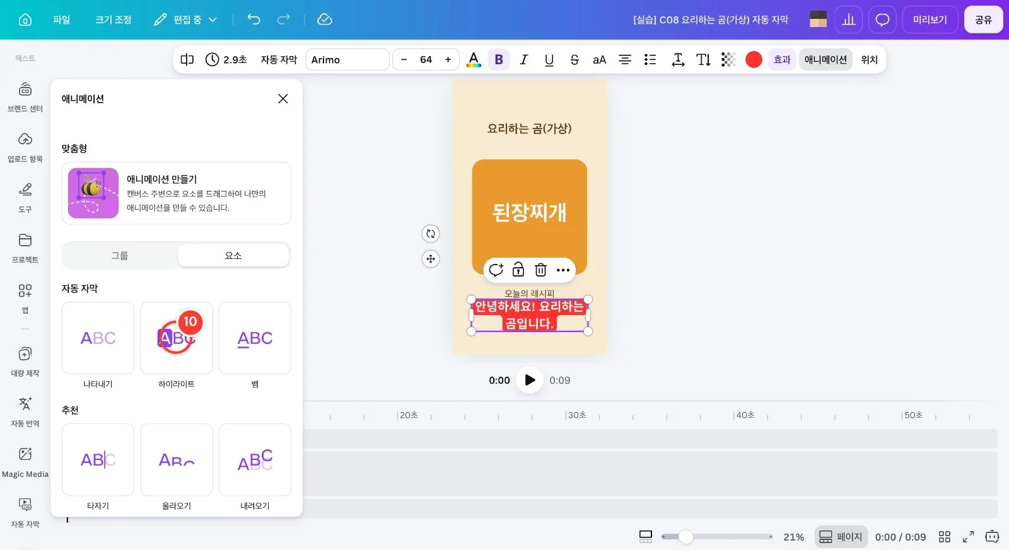Open the 크기 조정 menu
Viewport: 1009px width, 550px height.
pyautogui.click(x=114, y=20)
